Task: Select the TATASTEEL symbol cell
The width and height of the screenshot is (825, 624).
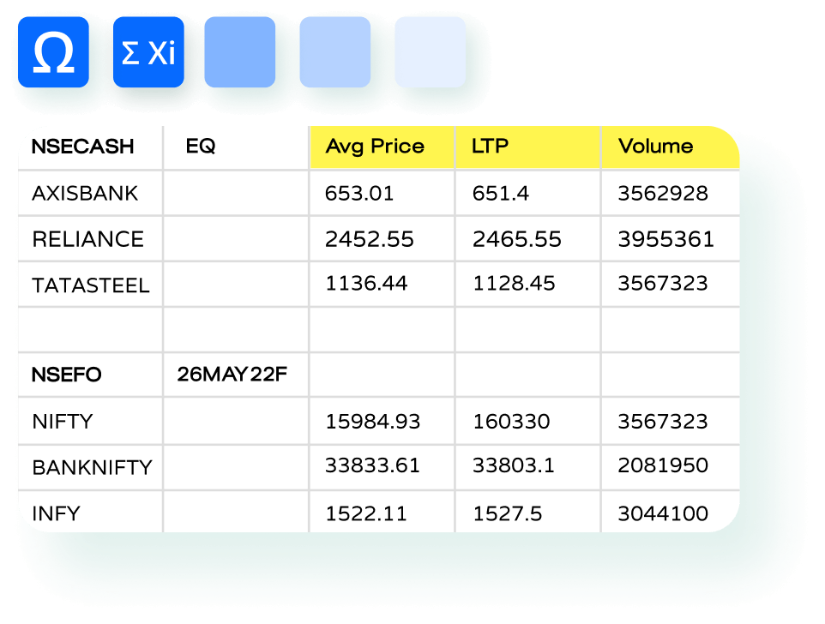Action: (90, 285)
